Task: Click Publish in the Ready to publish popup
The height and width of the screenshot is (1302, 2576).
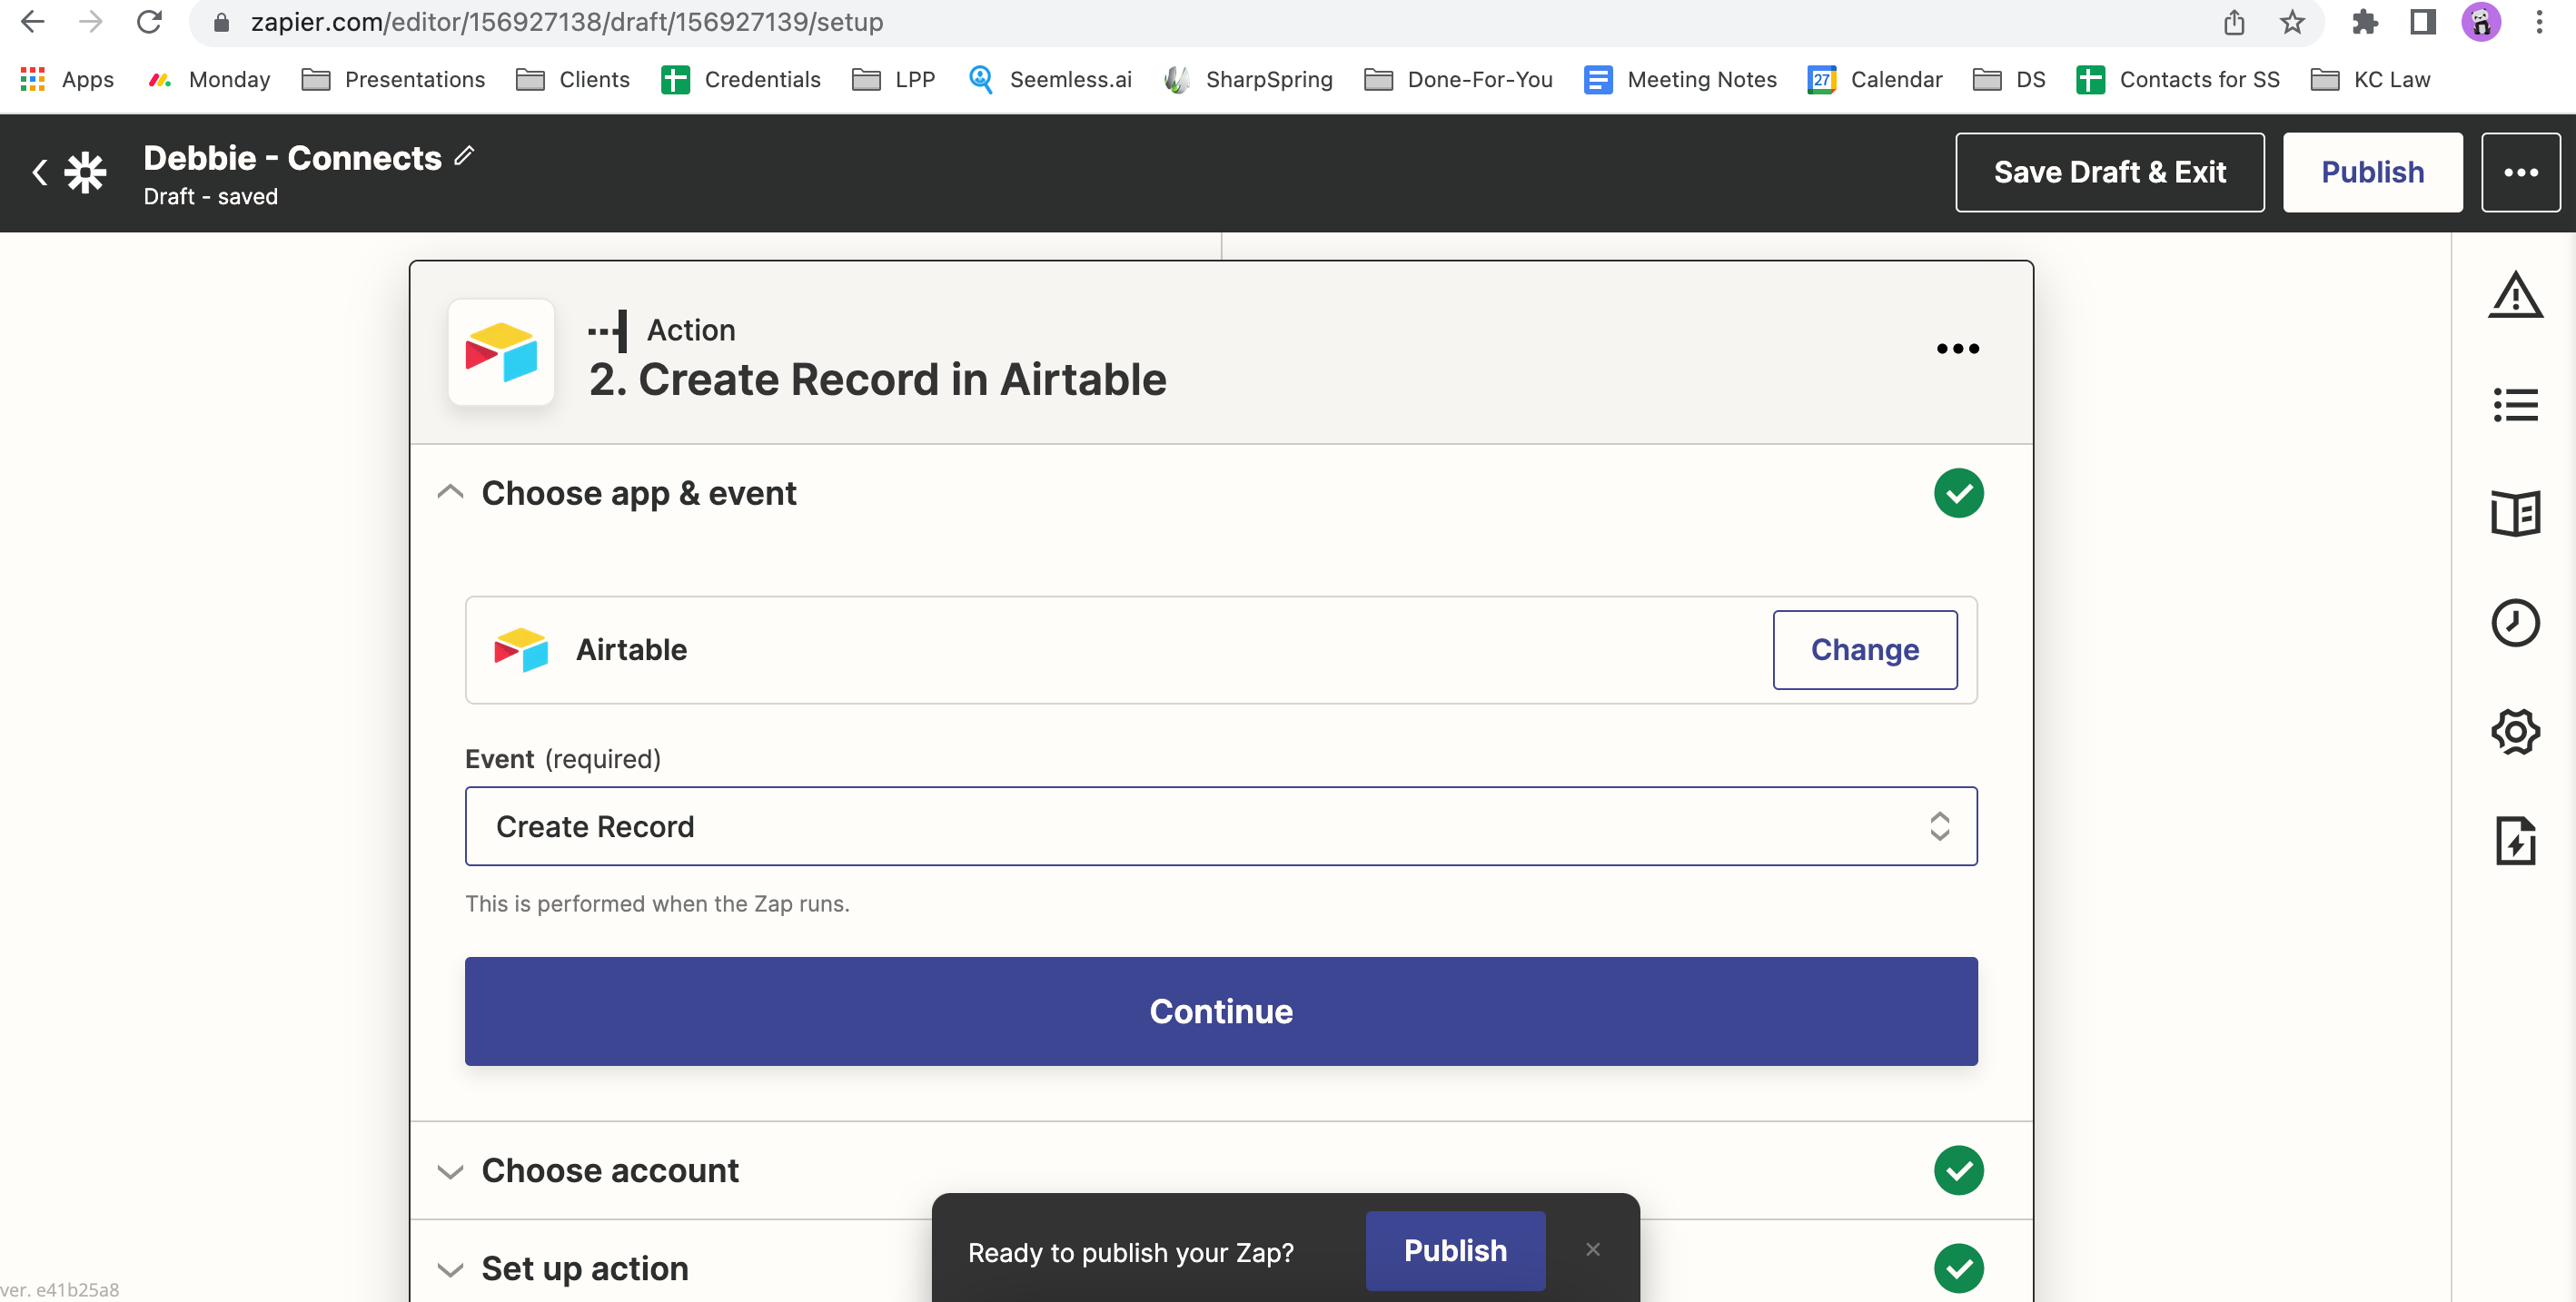Action: coord(1455,1250)
